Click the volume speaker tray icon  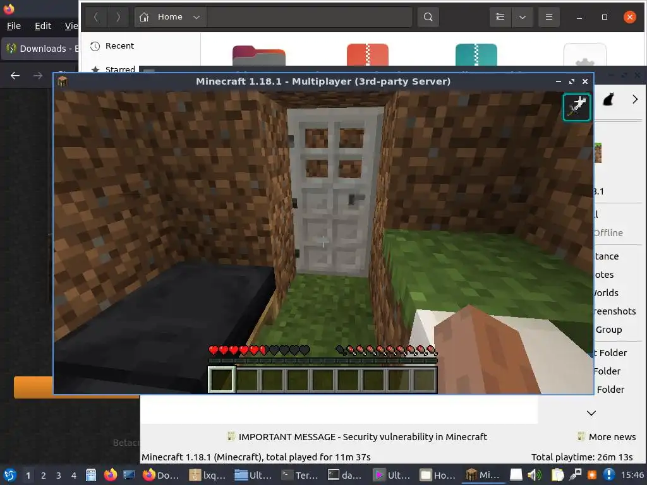pos(535,475)
